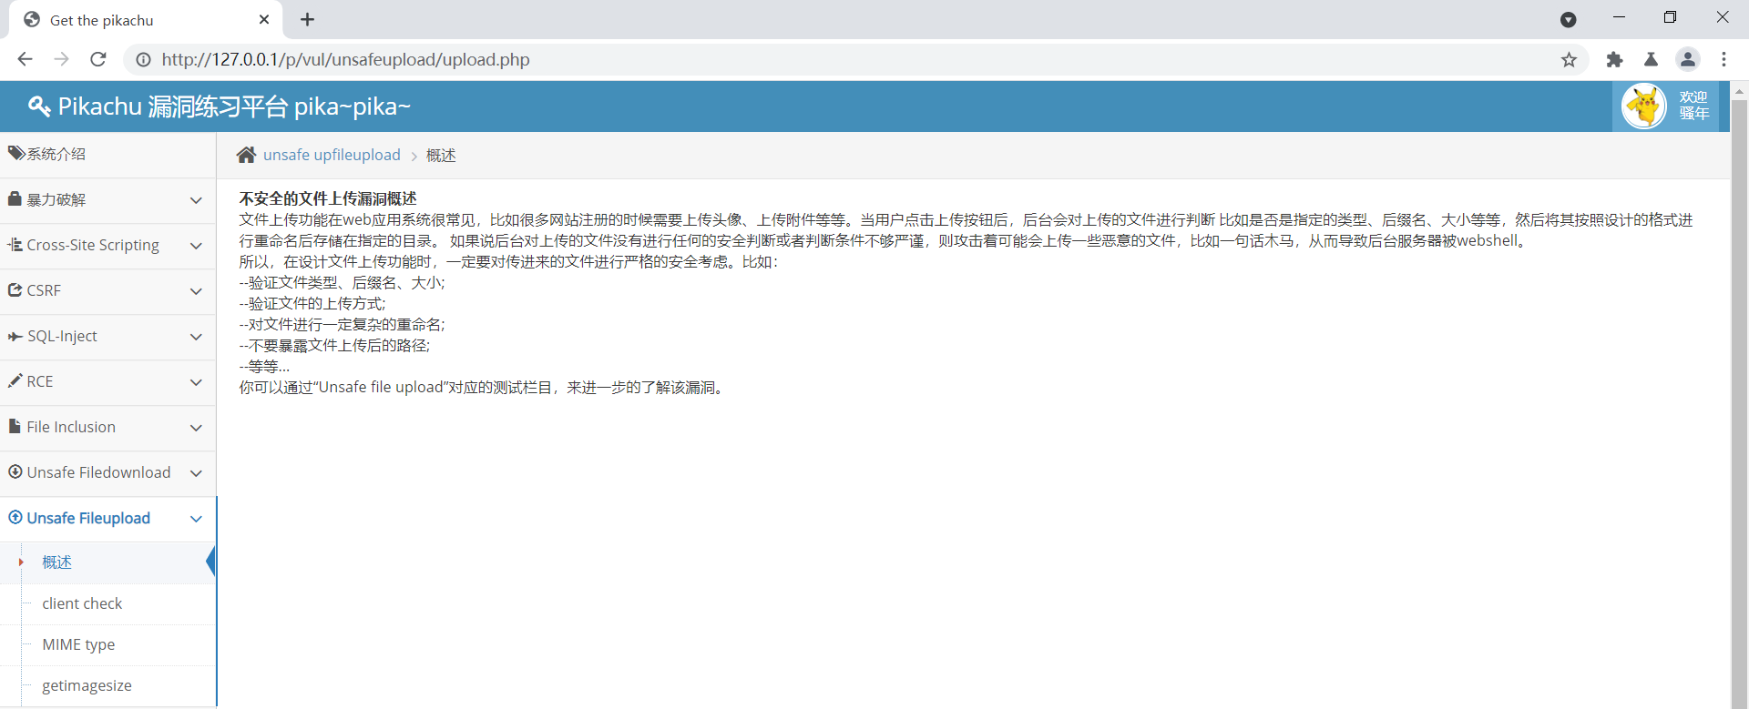Viewport: 1749px width, 709px height.
Task: Click the scrollbar up arrow
Action: tap(1739, 91)
